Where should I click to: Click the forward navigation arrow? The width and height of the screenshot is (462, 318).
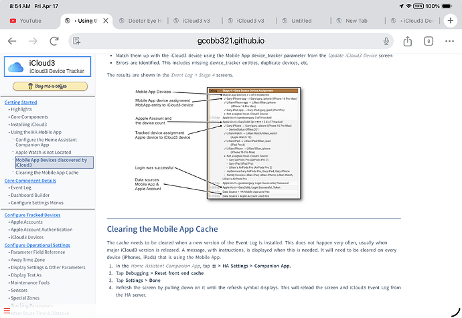pos(33,41)
